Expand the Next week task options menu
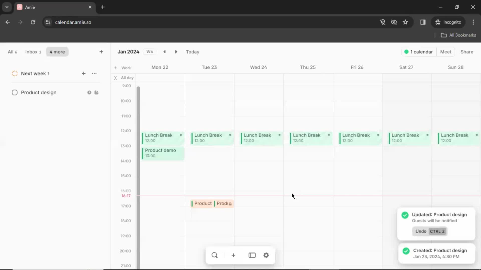This screenshot has width=481, height=270. coord(94,73)
